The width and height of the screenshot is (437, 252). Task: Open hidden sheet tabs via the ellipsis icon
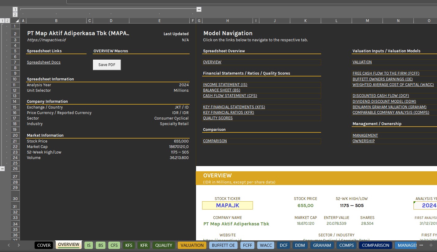[x=421, y=245]
